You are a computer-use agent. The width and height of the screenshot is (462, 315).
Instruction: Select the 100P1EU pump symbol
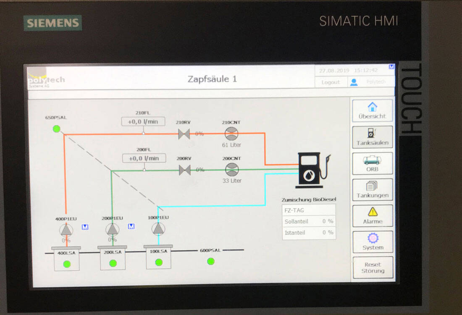coord(158,228)
